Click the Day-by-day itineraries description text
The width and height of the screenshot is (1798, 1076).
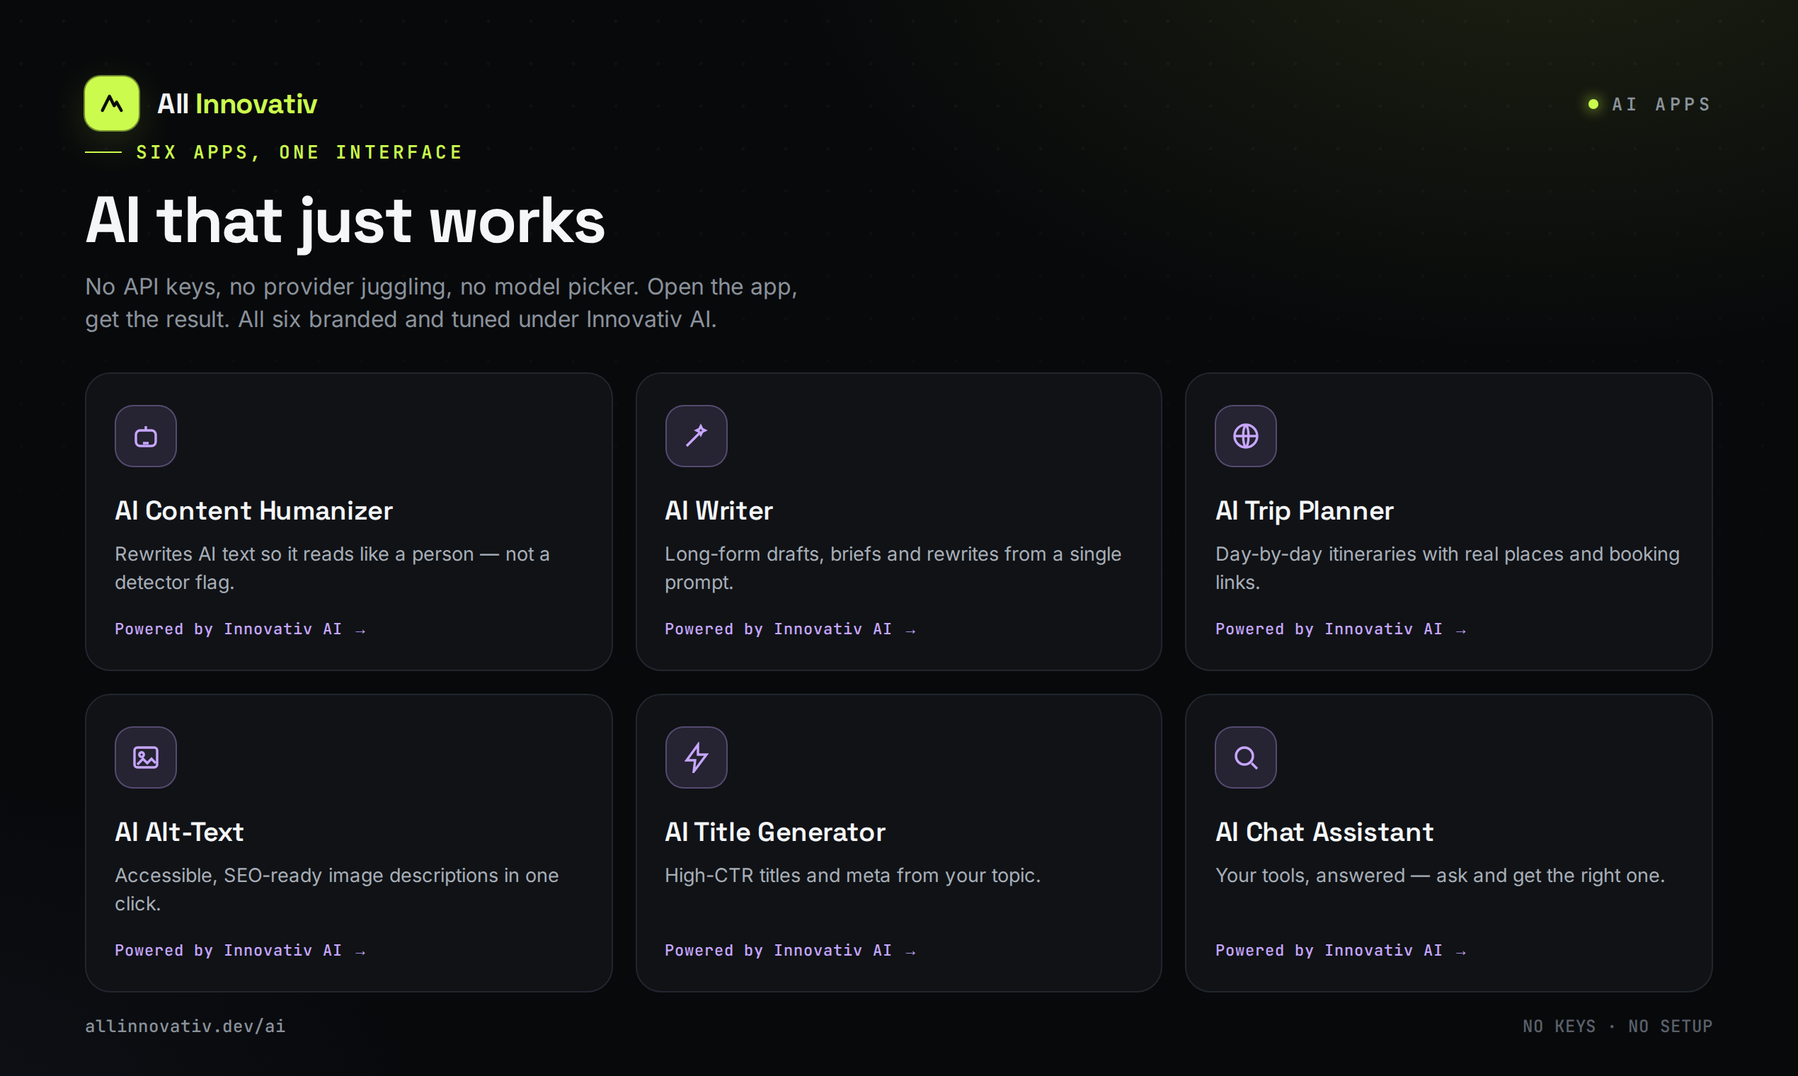(1447, 568)
